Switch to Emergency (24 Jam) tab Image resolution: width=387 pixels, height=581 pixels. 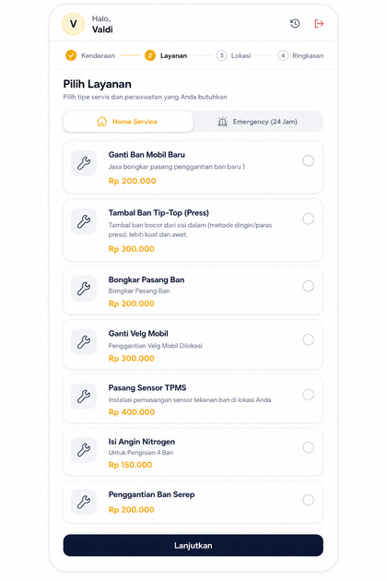258,122
